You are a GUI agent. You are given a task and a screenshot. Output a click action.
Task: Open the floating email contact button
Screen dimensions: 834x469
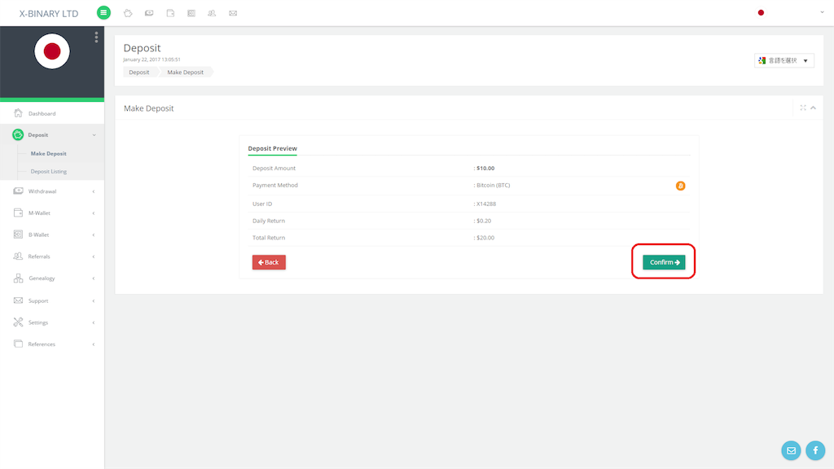[x=791, y=450]
